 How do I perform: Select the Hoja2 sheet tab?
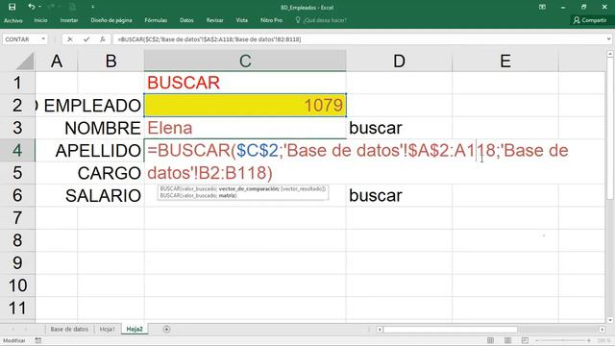point(135,329)
